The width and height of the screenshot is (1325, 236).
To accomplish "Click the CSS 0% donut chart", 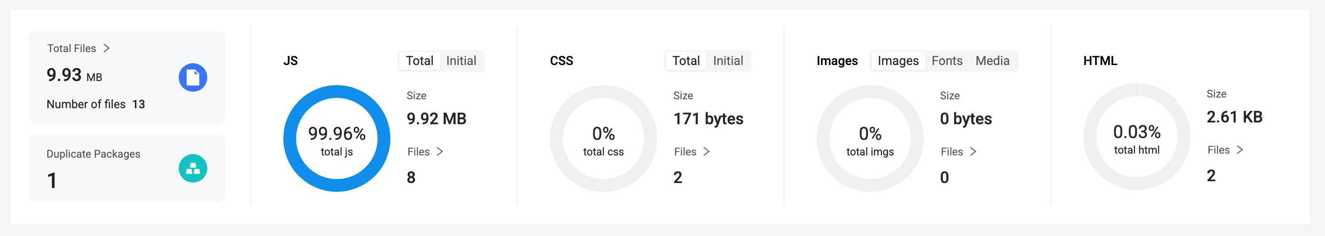I will (604, 138).
